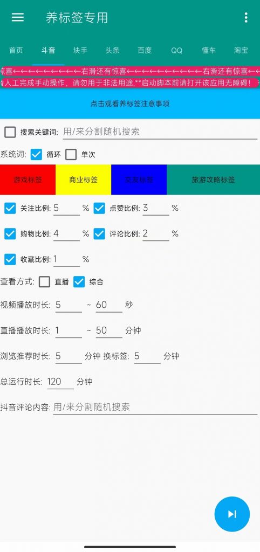
Task: Check the 直播 viewing mode checkbox
Action: (44, 281)
